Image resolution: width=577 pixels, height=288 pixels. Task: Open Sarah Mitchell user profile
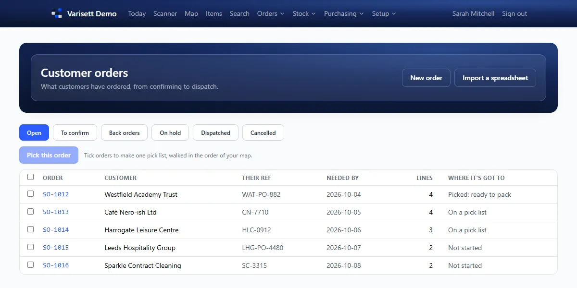(473, 13)
